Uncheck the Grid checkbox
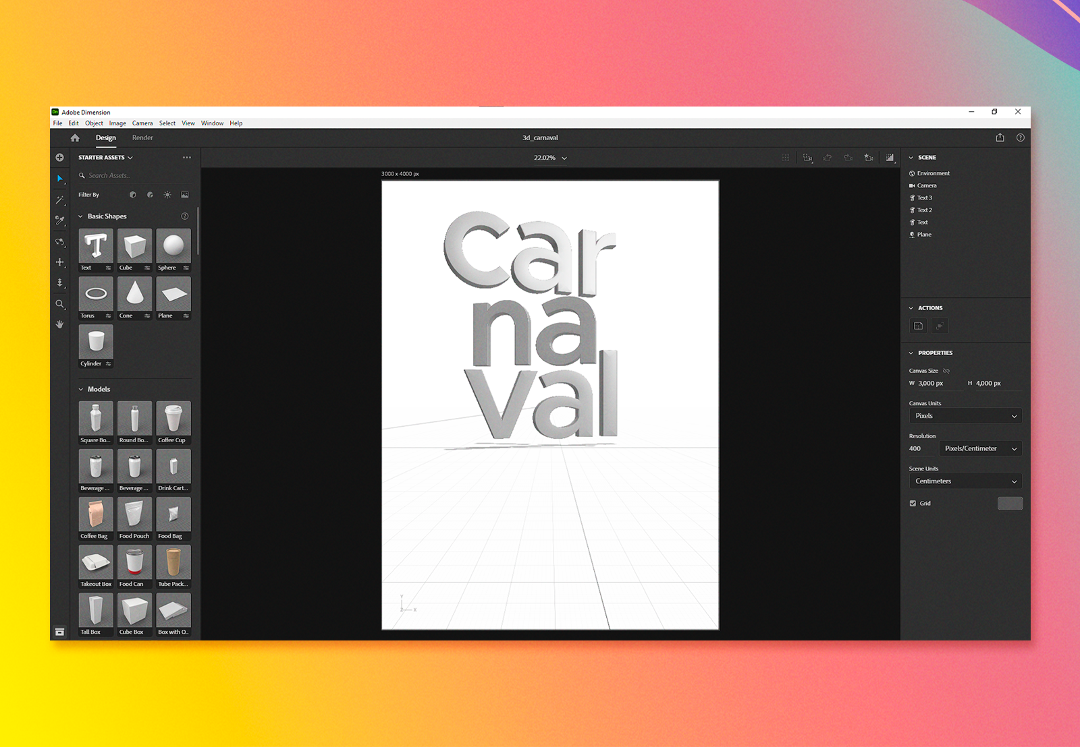This screenshot has height=747, width=1080. click(x=913, y=504)
